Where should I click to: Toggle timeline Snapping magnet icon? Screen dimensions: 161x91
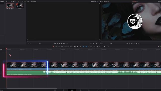pos(75,47)
